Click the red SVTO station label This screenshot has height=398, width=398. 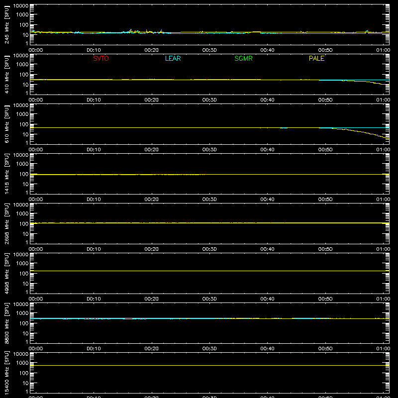tap(101, 58)
